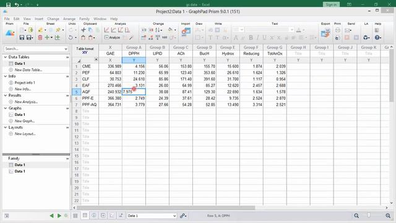The height and width of the screenshot is (223, 396).
Task: Click the Print printer icon
Action: [338, 30]
